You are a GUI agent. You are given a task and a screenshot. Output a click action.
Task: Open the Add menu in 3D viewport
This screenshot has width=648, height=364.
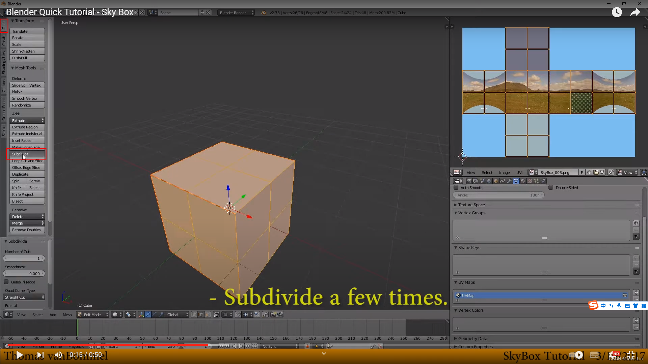pos(53,314)
